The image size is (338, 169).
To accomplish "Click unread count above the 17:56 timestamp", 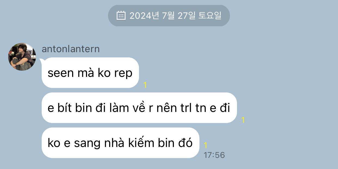I will coord(205,145).
